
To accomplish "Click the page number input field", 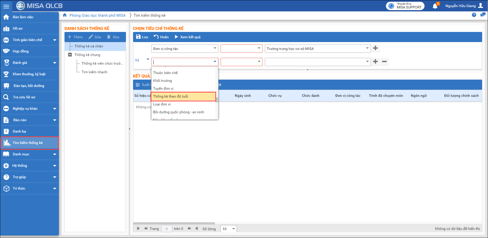I will [x=167, y=229].
